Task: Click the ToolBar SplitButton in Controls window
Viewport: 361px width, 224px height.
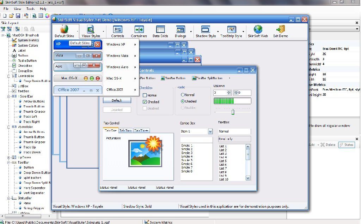Action: click(x=207, y=78)
